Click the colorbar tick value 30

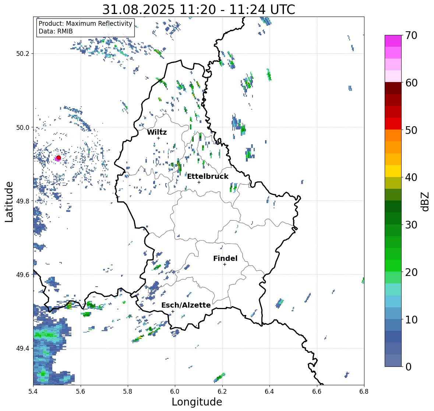(x=411, y=224)
